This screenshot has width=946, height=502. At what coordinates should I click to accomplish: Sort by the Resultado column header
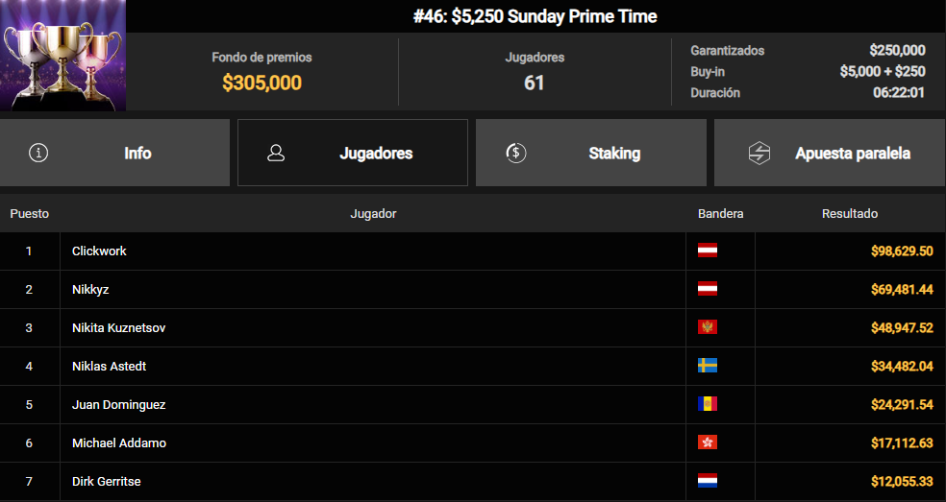click(x=850, y=213)
